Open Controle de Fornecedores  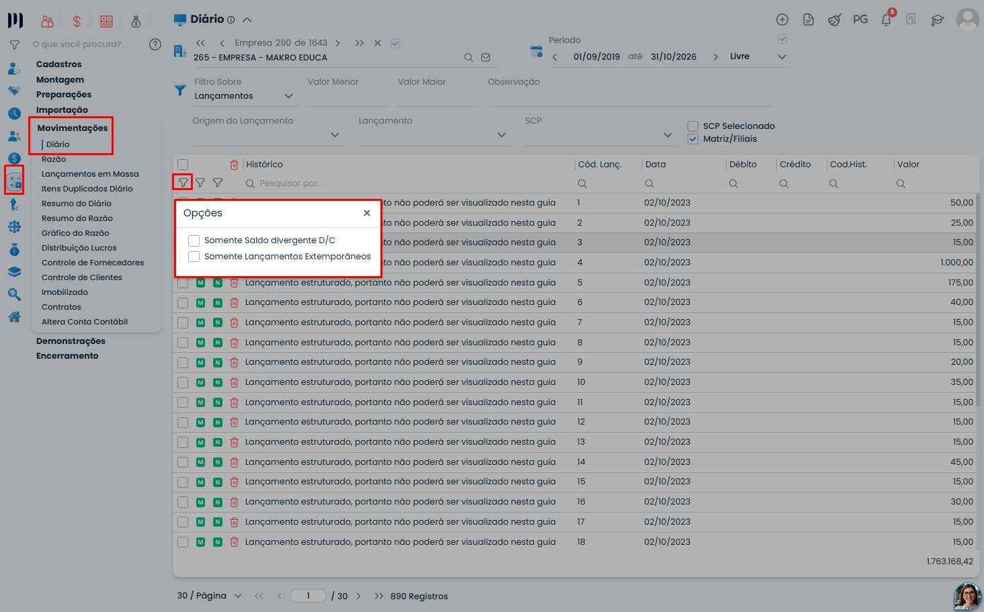(93, 263)
